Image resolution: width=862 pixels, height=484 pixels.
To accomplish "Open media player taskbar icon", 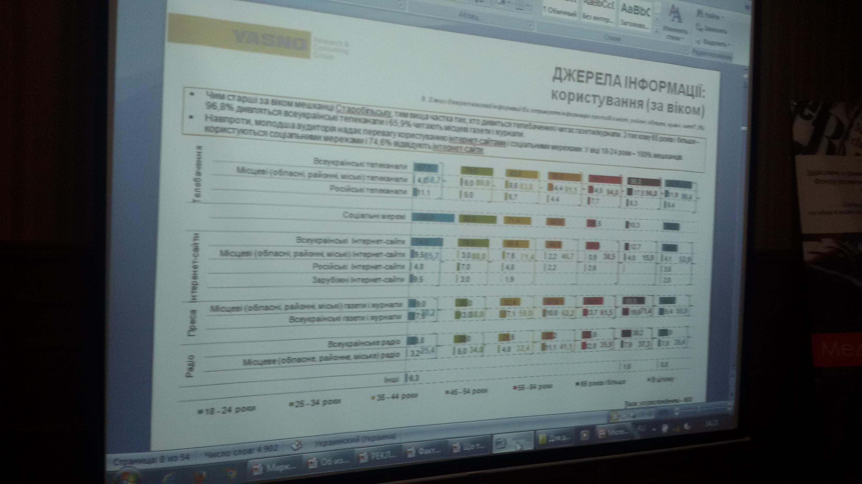I will point(585,435).
